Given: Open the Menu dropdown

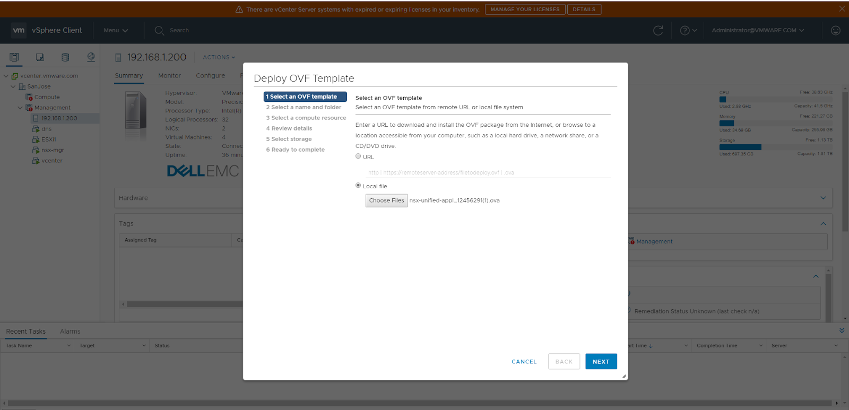Looking at the screenshot, I should coord(116,31).
